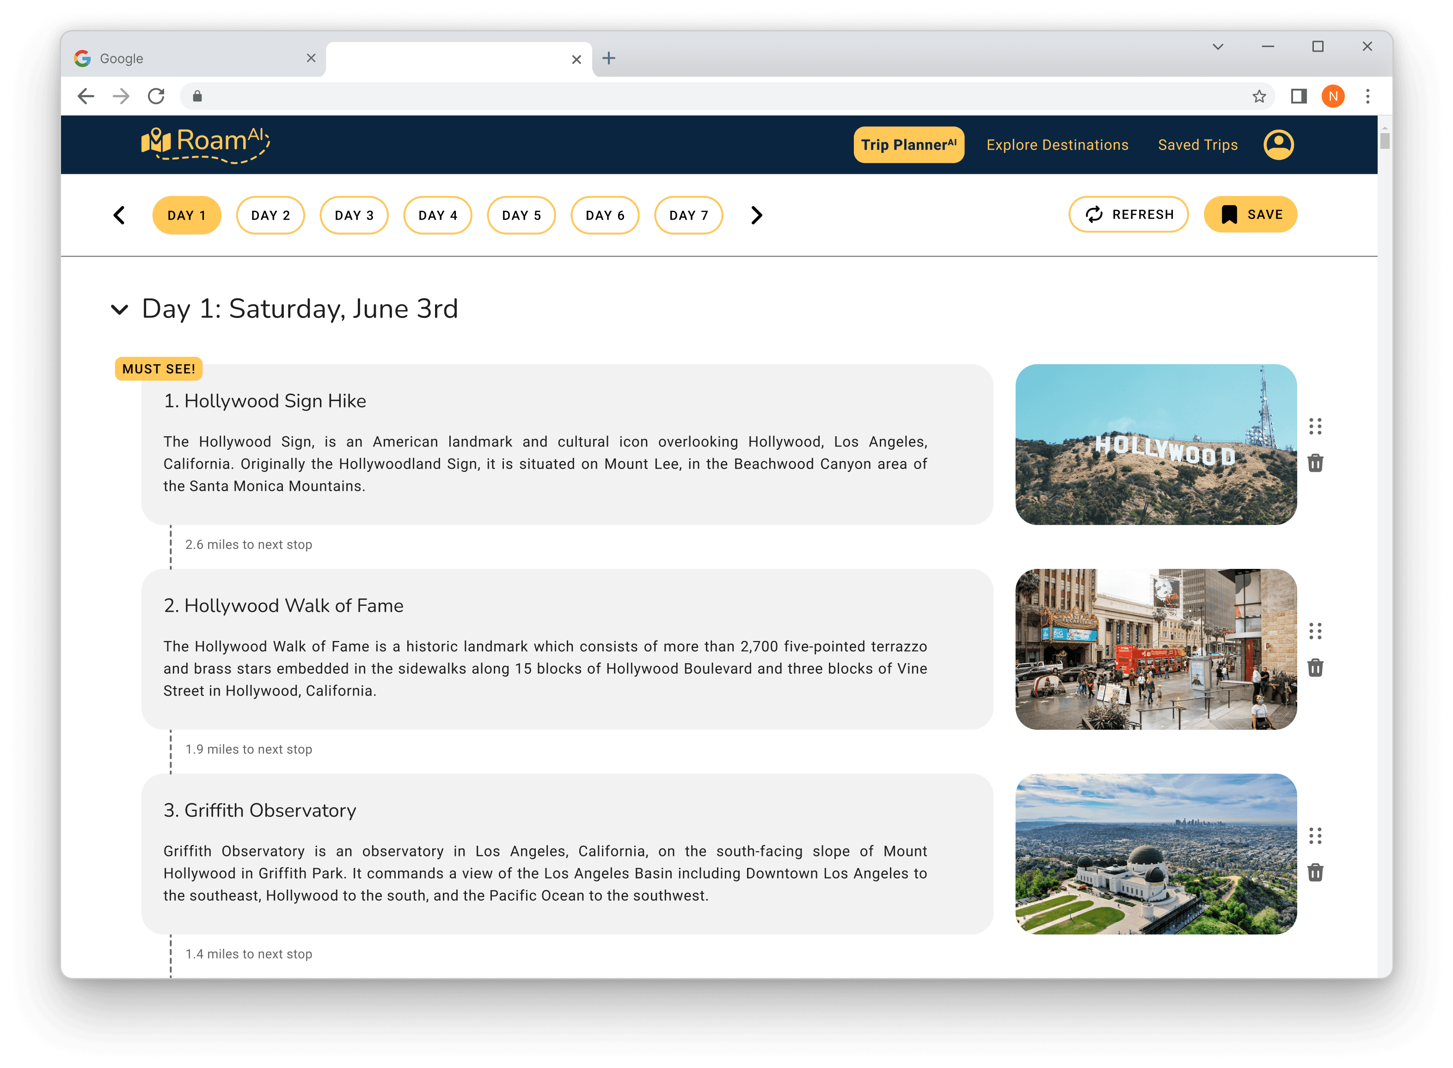This screenshot has height=1068, width=1453.
Task: Trash the Hollywood Walk of Fame stop
Action: (1315, 667)
